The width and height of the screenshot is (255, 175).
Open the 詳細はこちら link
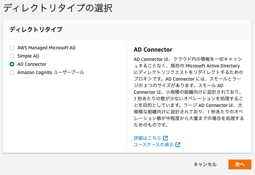pos(147,138)
